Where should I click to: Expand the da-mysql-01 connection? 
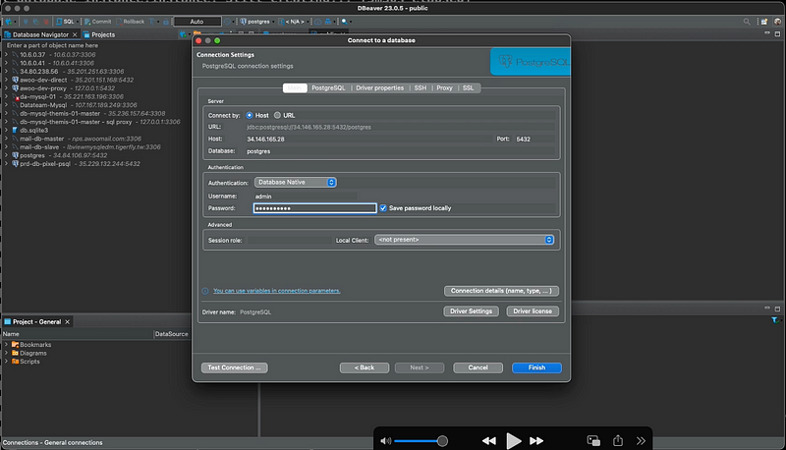tap(6, 96)
